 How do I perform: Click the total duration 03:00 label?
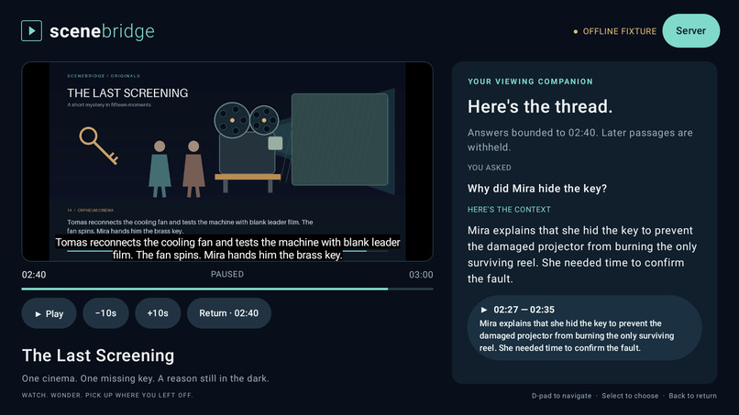[x=421, y=275]
